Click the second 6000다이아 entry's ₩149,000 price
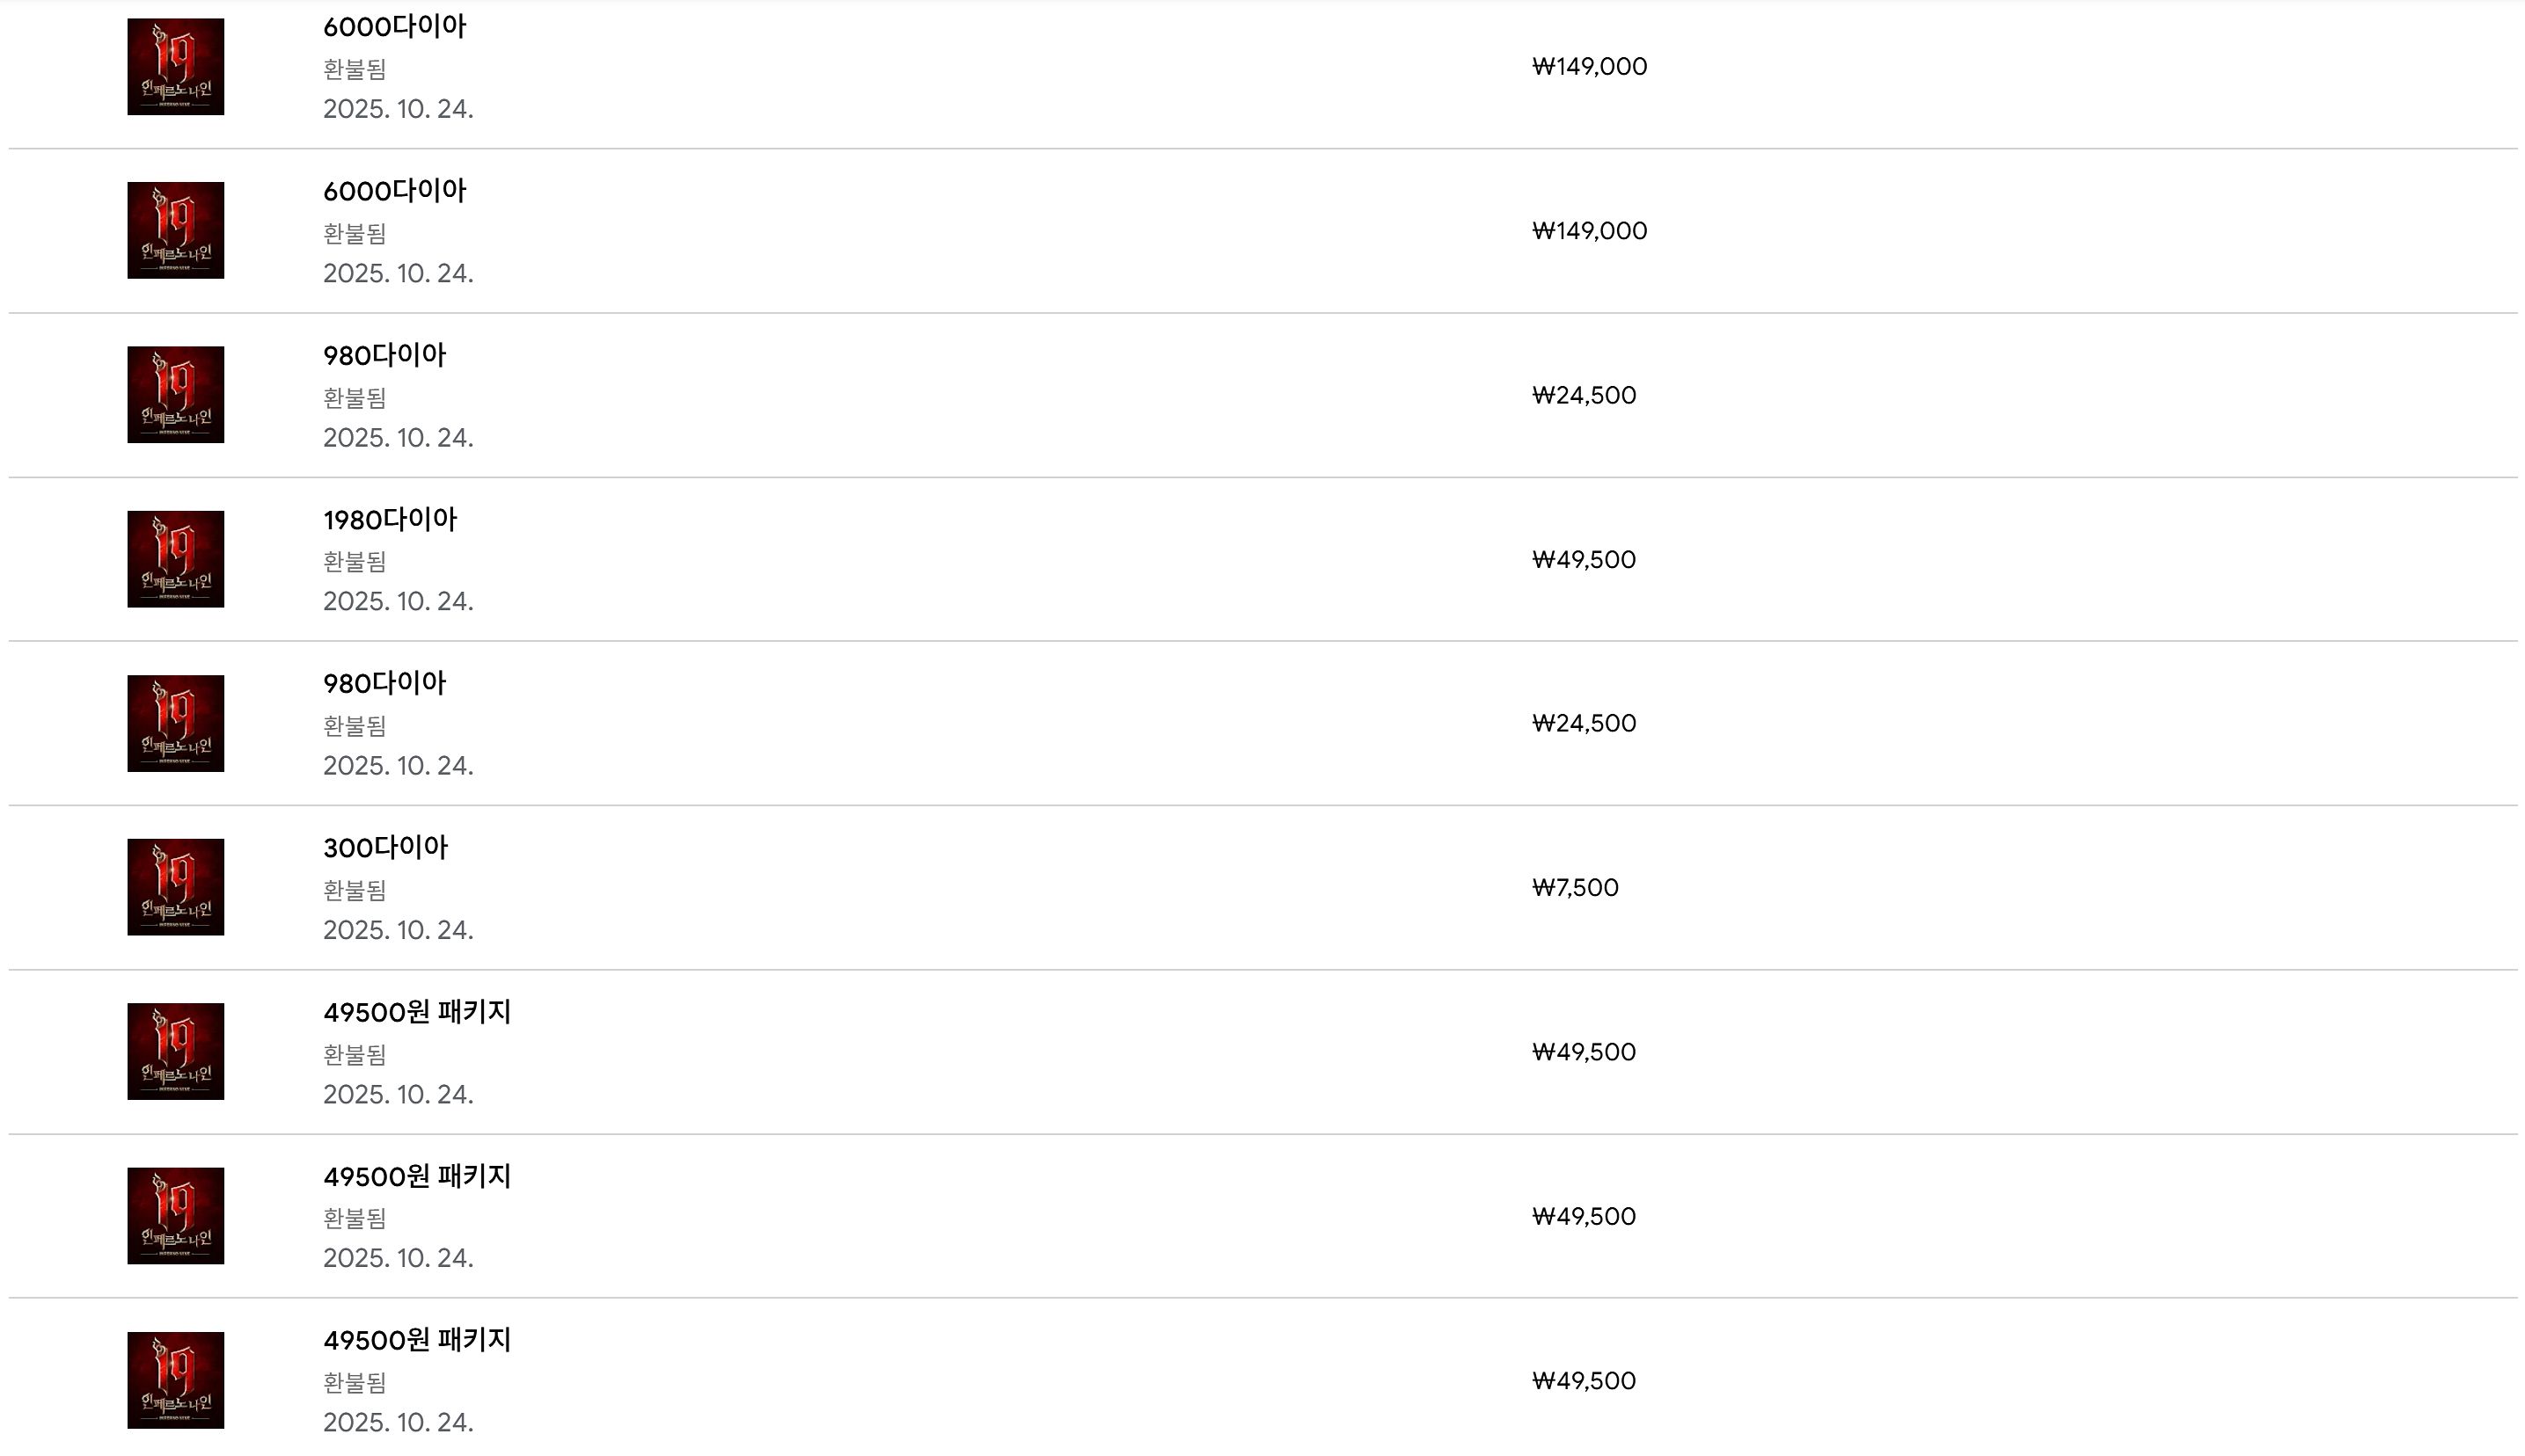Viewport: 2525px width, 1456px height. [x=1589, y=231]
